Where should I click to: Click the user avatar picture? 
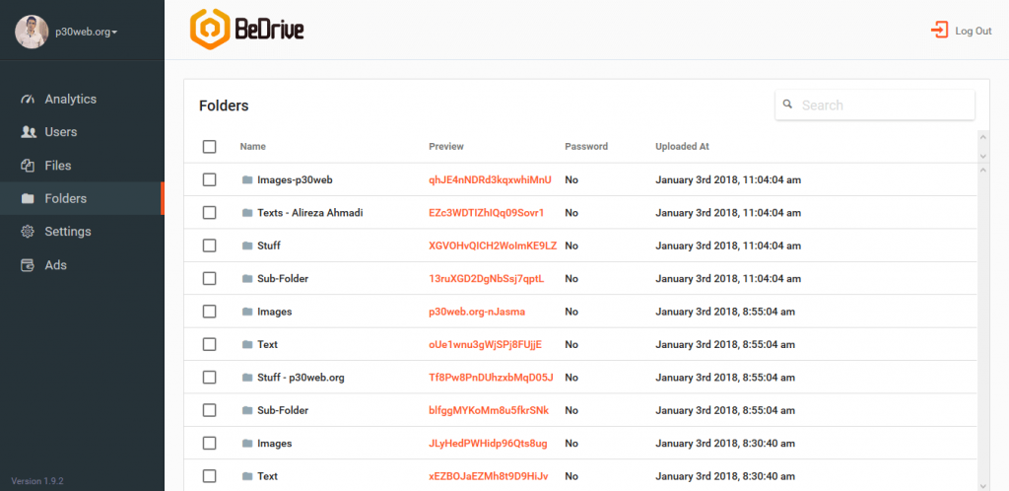tap(32, 32)
